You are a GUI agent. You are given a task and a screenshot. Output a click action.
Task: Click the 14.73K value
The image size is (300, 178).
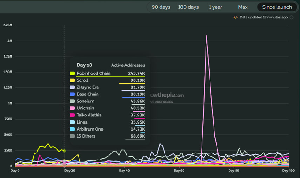pyautogui.click(x=138, y=129)
